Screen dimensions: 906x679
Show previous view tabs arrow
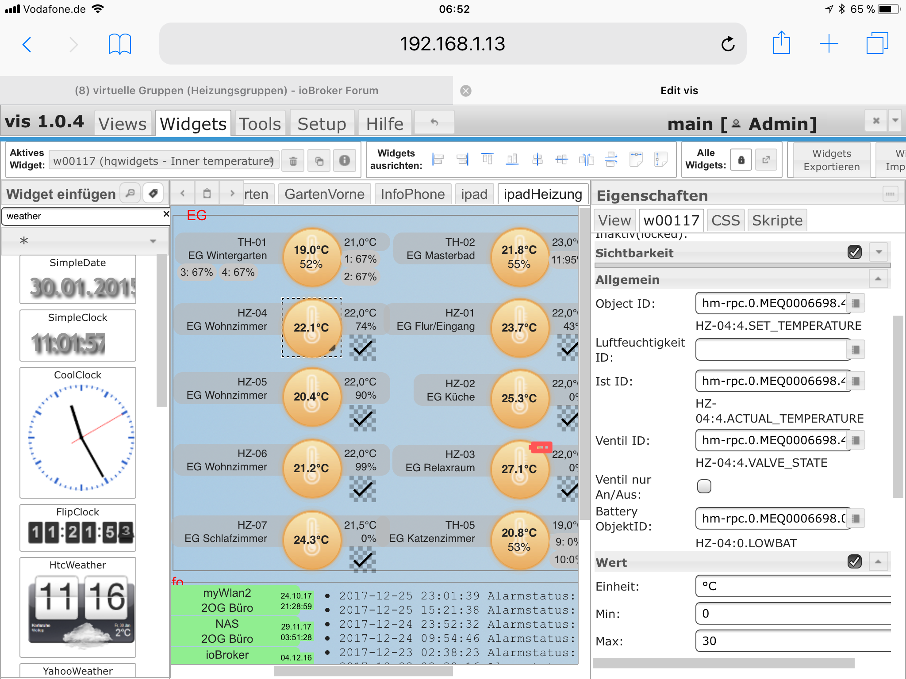tap(183, 194)
